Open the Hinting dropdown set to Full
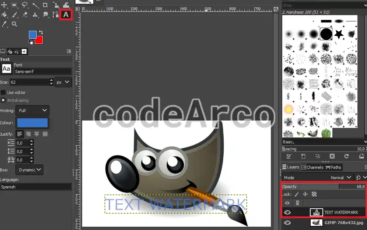The image size is (367, 230). [x=32, y=110]
